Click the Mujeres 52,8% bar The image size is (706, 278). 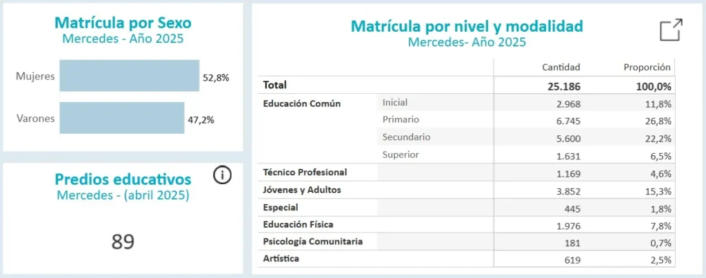[x=130, y=76]
